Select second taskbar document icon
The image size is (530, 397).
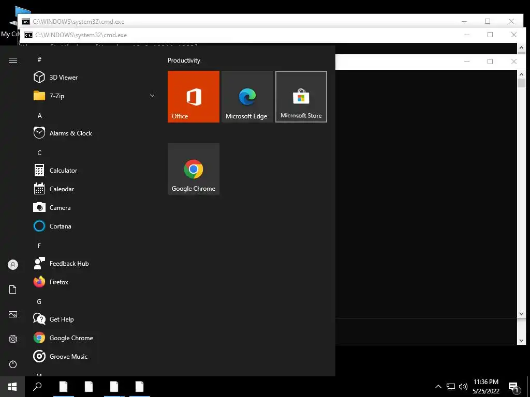tap(89, 387)
